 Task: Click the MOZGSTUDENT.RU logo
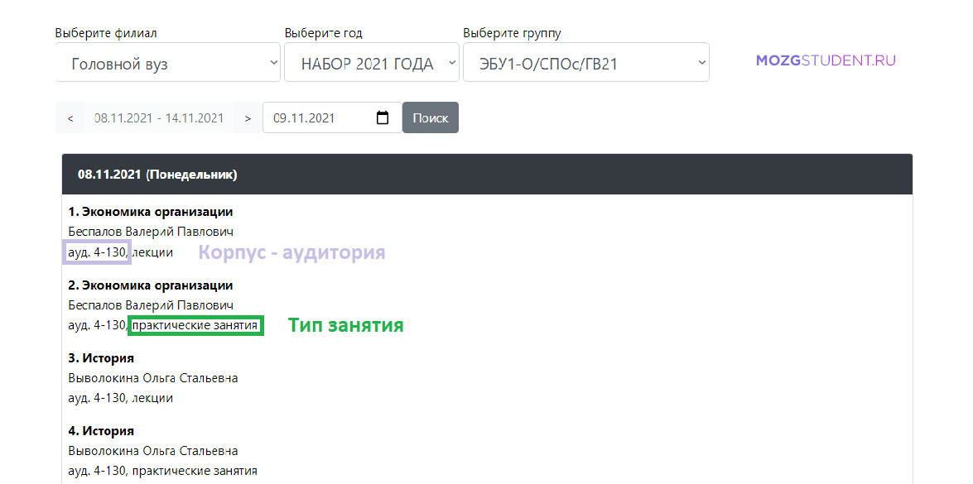826,60
